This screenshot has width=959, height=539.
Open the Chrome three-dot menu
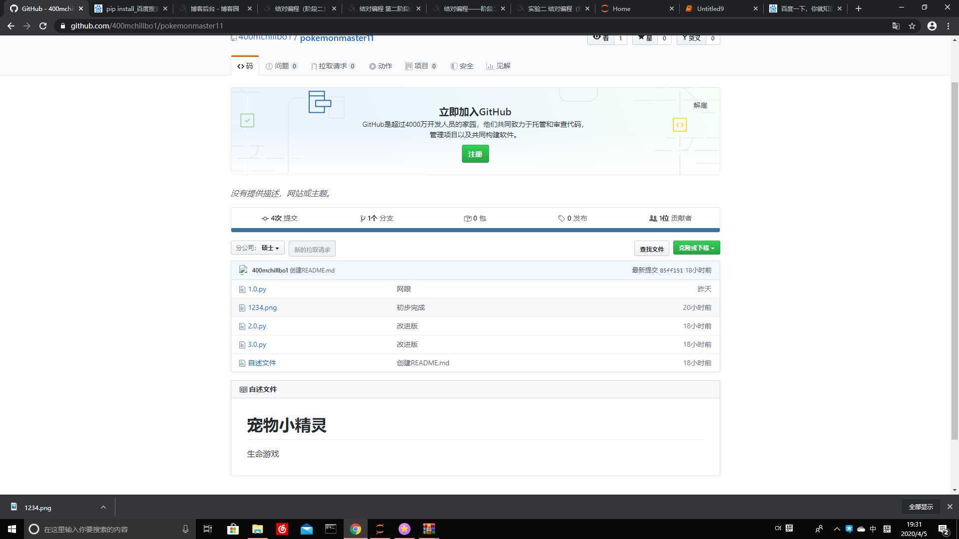(948, 26)
